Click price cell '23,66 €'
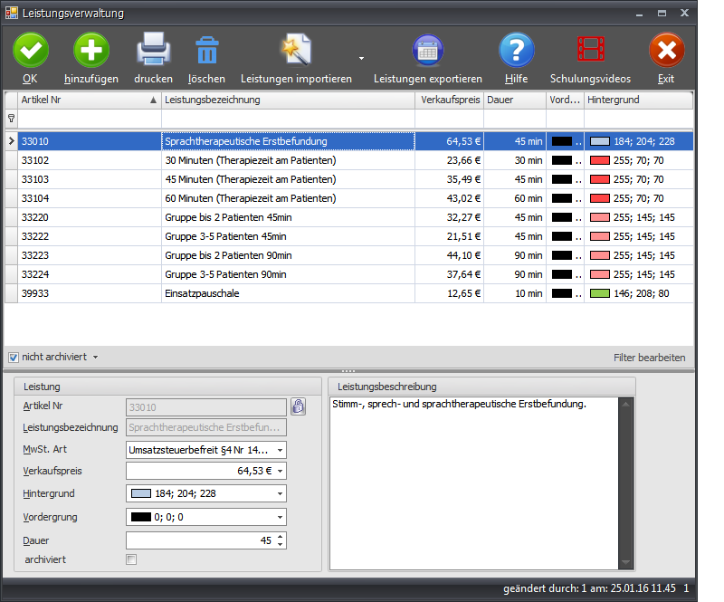Image resolution: width=724 pixels, height=602 pixels. click(x=449, y=160)
